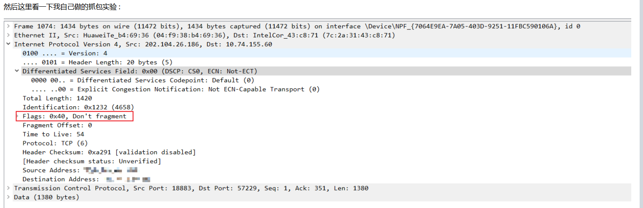Expand the Frame 1074 tree node

click(8, 26)
